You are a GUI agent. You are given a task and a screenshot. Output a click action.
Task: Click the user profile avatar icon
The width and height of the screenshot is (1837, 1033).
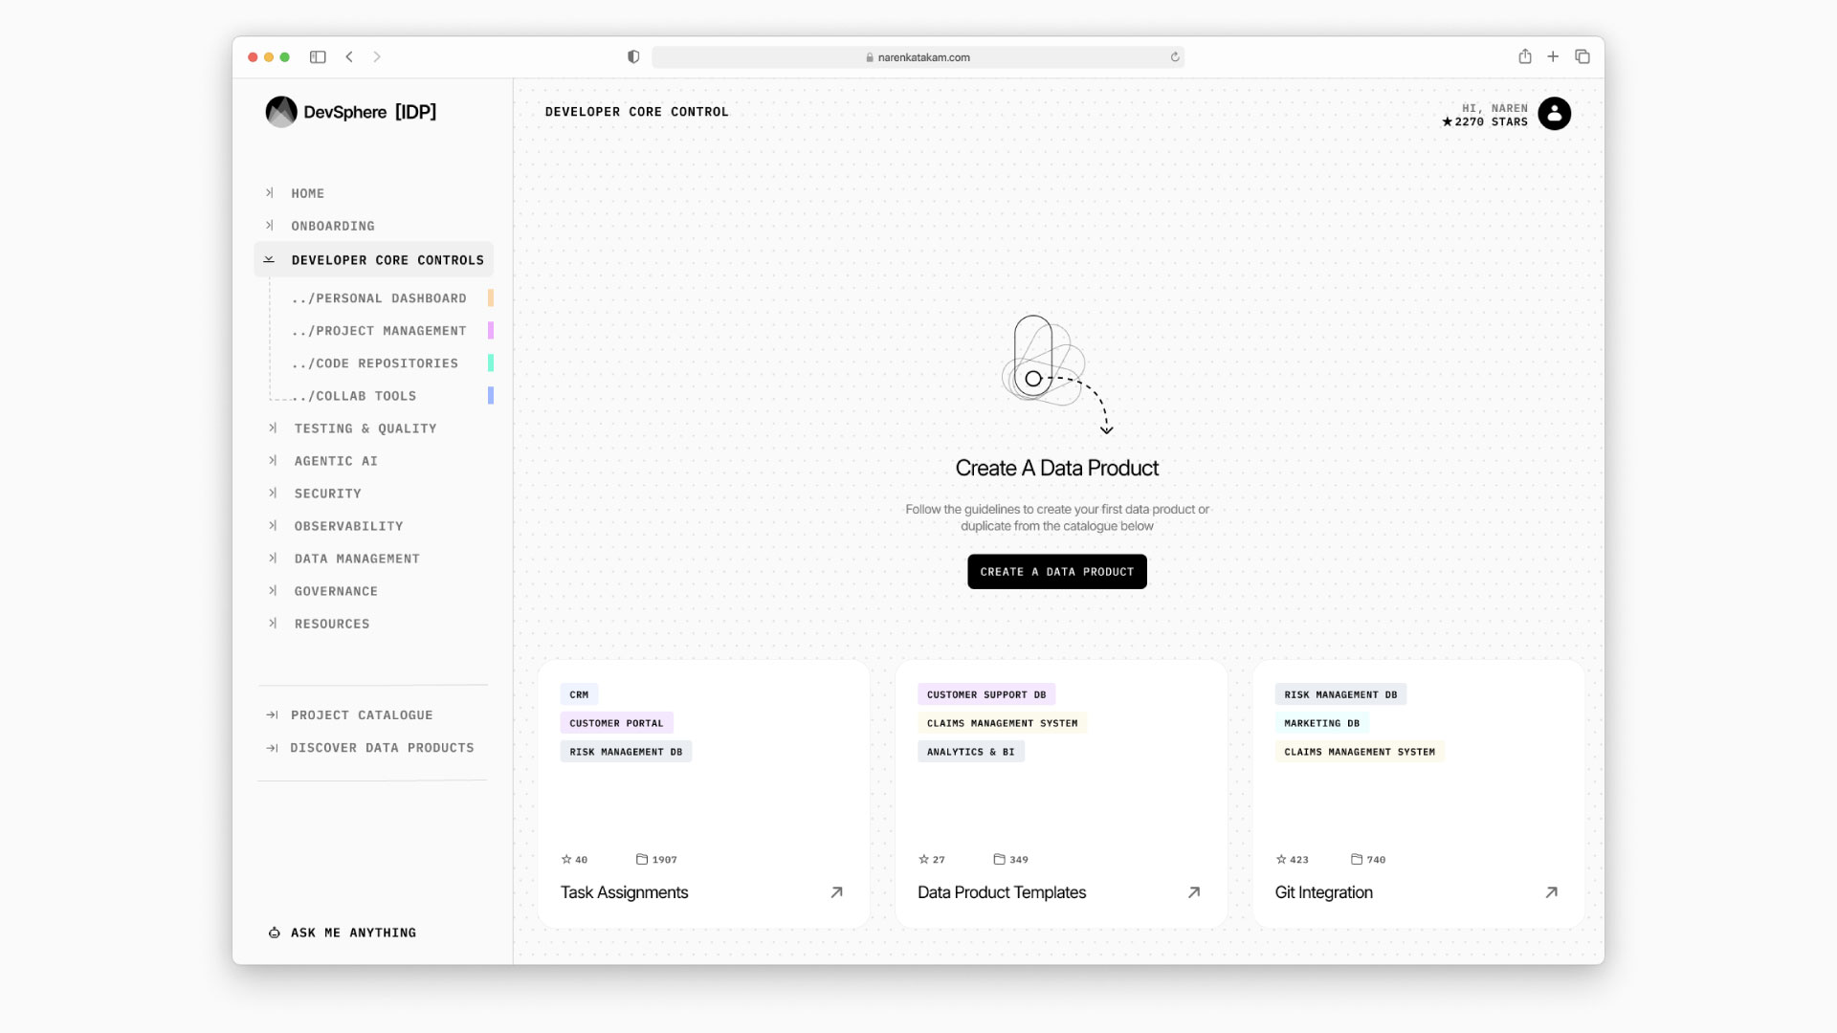1553,114
